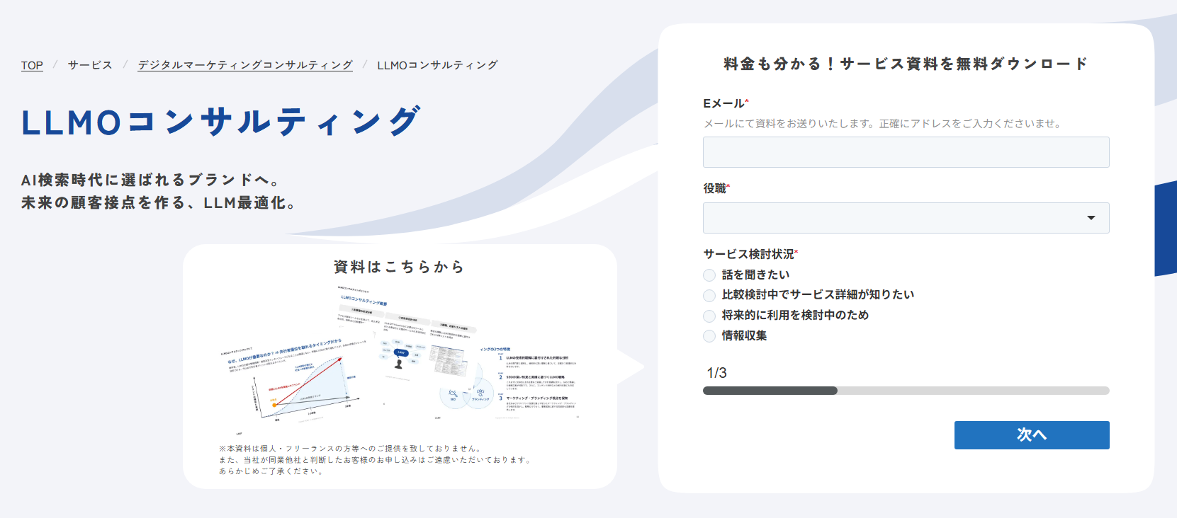Click the 役職 dropdown arrow

pos(1091,218)
